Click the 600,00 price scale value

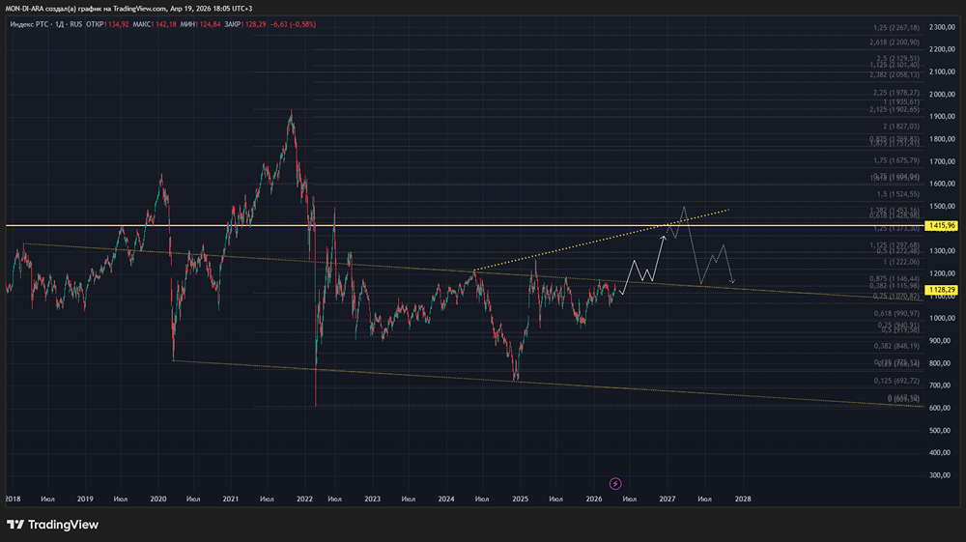click(x=940, y=409)
